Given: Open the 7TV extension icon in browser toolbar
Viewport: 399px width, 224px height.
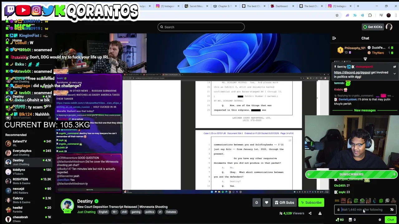Looking at the screenshot, I should point(355,15).
